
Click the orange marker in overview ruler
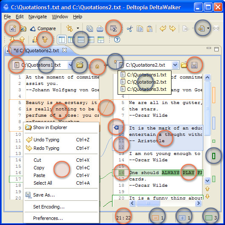(x=214, y=95)
